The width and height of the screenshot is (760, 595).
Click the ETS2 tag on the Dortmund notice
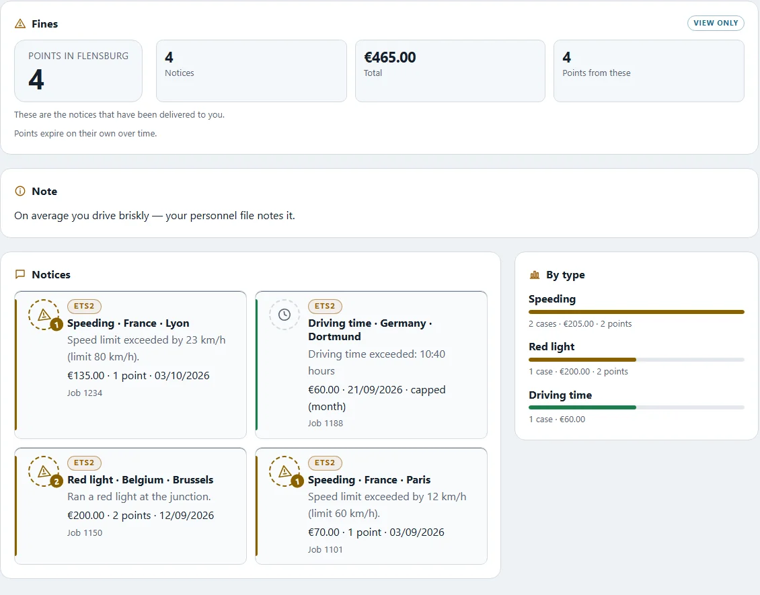point(325,306)
